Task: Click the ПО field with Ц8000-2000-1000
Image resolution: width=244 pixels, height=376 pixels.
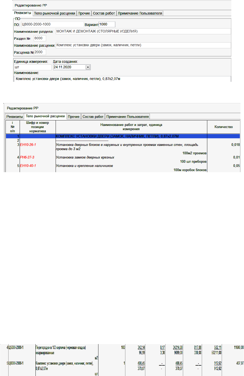Action: click(53, 24)
